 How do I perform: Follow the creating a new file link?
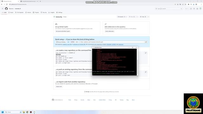(x=67, y=44)
